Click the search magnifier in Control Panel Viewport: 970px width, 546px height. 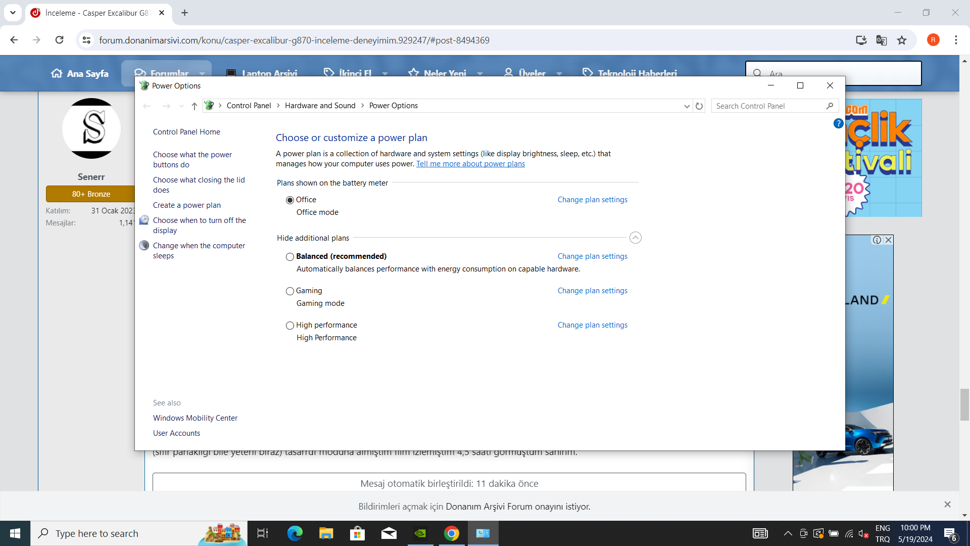pyautogui.click(x=830, y=106)
